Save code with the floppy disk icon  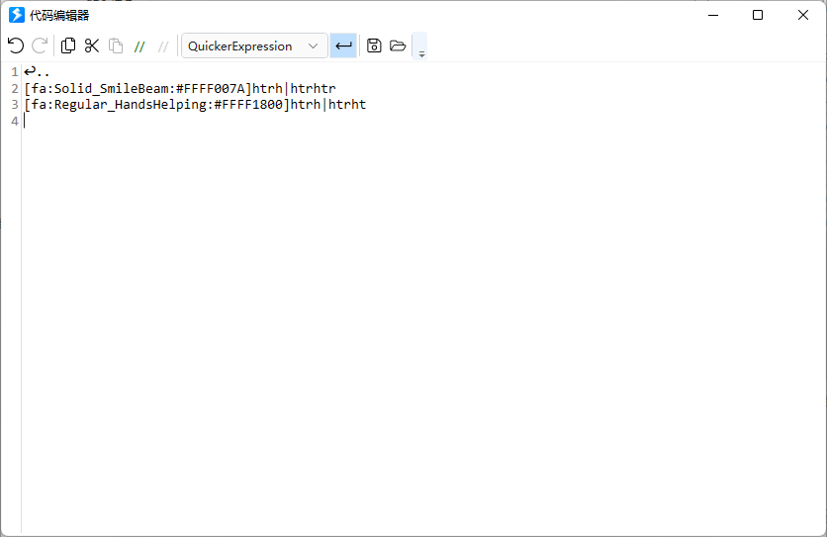click(x=374, y=45)
